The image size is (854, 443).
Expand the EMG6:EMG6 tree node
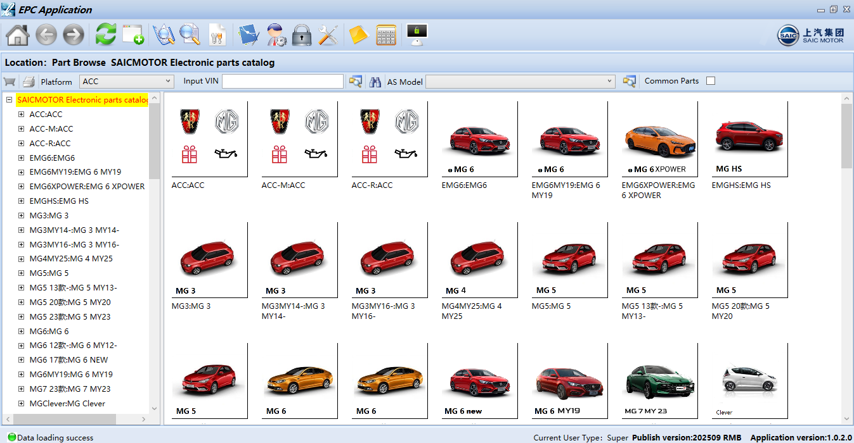[21, 158]
